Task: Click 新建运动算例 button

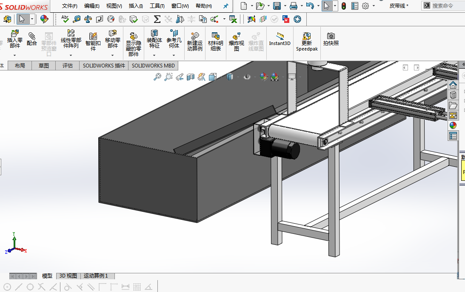Action: click(195, 42)
